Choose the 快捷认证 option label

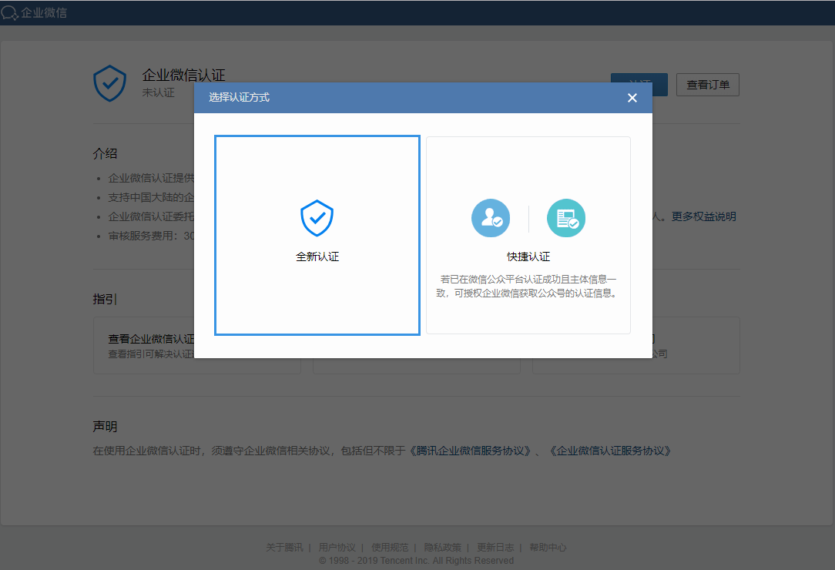click(528, 256)
